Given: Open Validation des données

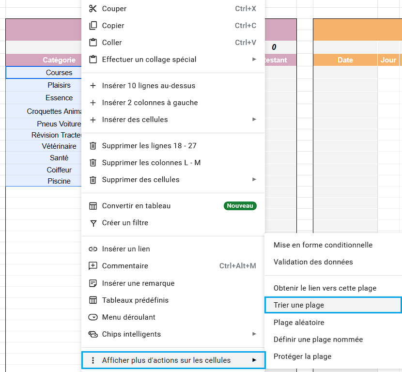Looking at the screenshot, I should 313,262.
